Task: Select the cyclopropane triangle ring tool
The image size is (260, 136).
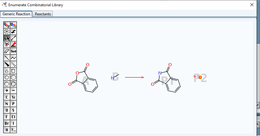Action: [x=7, y=71]
